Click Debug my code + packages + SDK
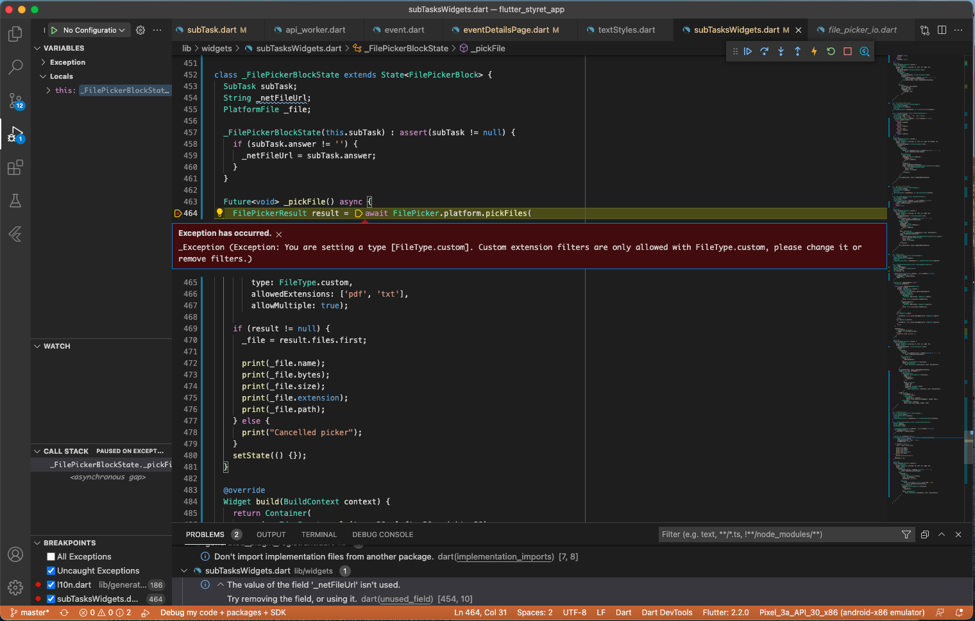975x621 pixels. click(223, 613)
